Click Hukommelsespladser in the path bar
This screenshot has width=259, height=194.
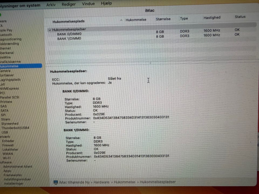pos(158,182)
